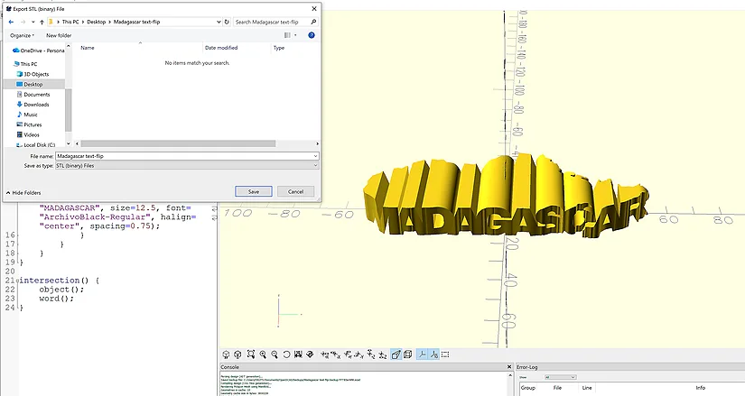This screenshot has height=396, width=745.
Task: Collapse the intersection() code block at line 21
Action: [17, 281]
